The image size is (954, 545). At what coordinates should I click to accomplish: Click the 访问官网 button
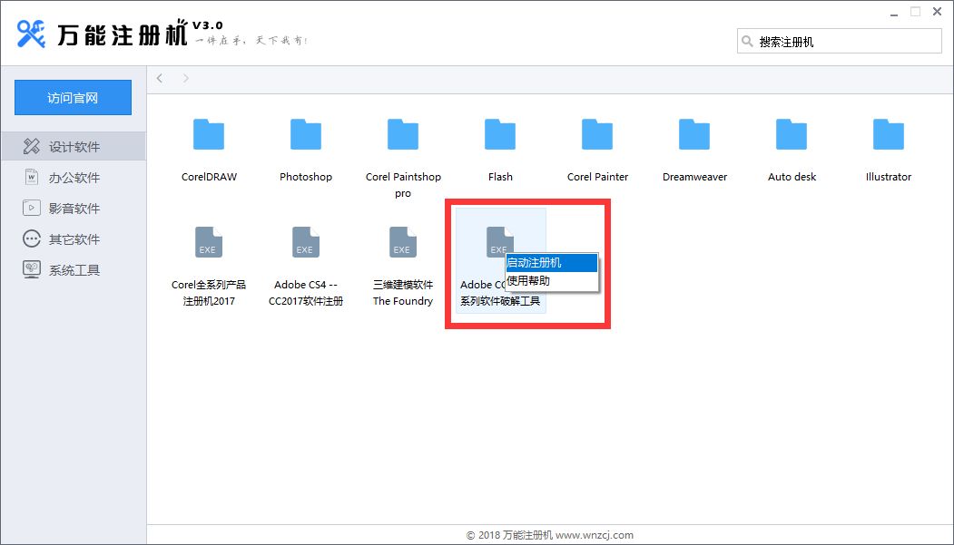[73, 97]
